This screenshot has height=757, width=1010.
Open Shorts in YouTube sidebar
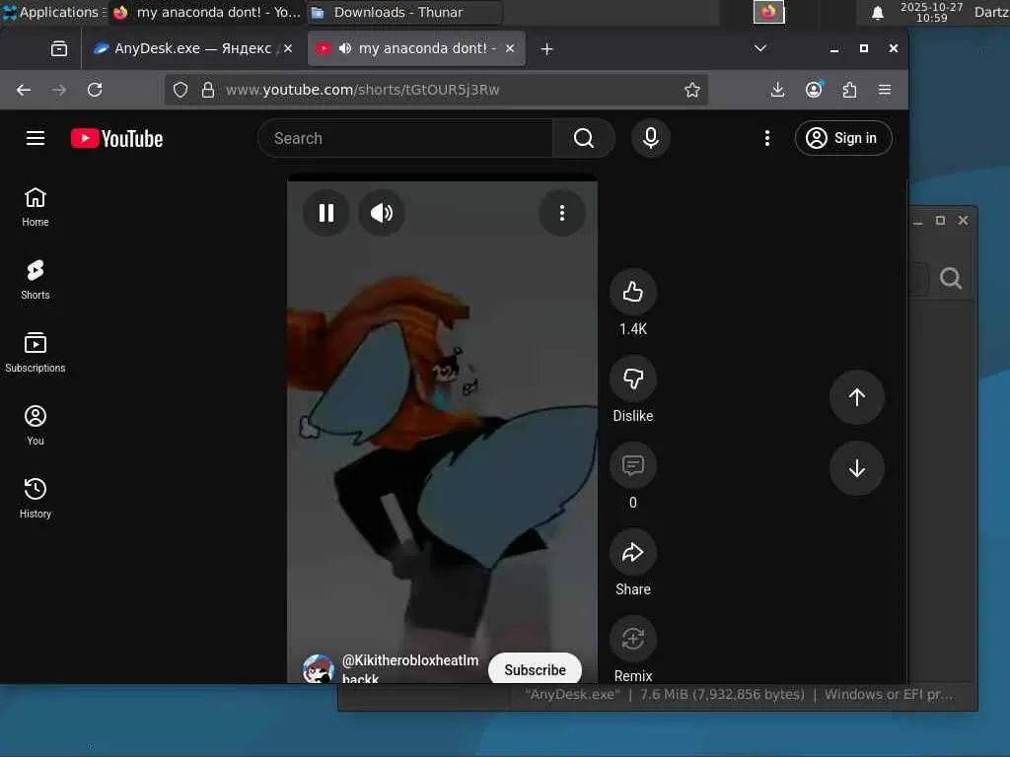point(36,279)
